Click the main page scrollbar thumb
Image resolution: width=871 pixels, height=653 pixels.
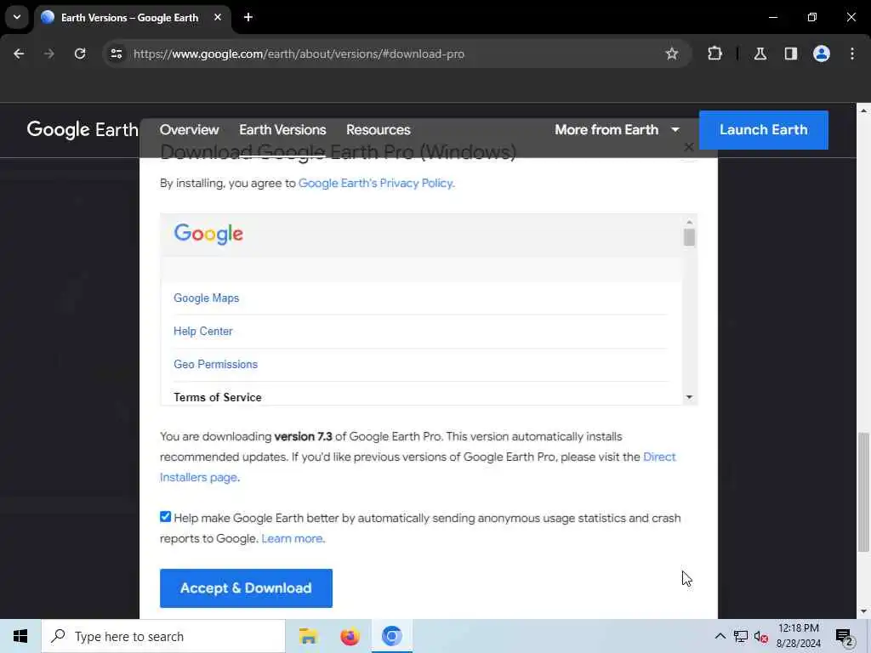(x=864, y=492)
